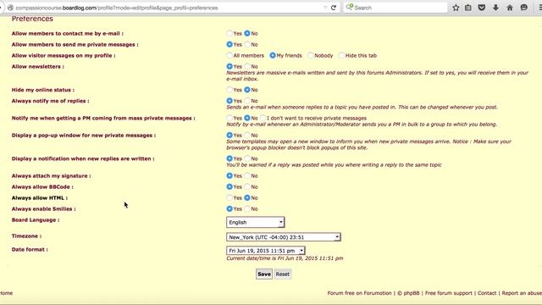Click 'Board Language :' label
542x305 pixels.
[36, 220]
